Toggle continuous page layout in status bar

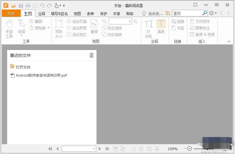[141, 149]
